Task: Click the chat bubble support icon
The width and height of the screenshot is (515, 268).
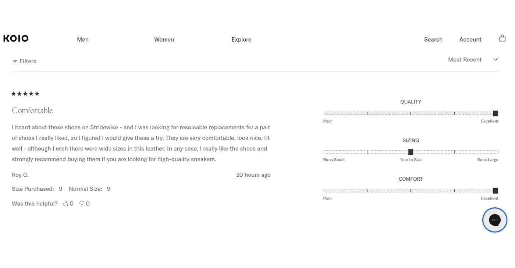Action: click(x=494, y=220)
